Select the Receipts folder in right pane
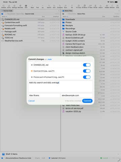121x162 pixels. click(91, 25)
